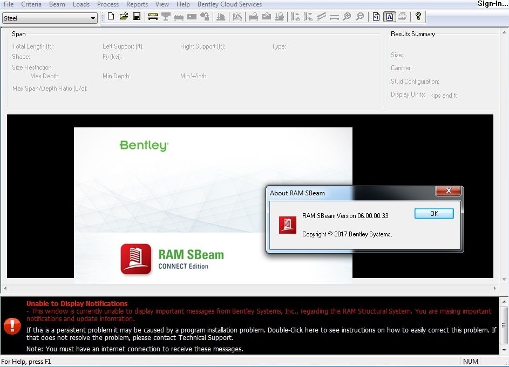
Task: Click the red RAM SBeam icon in About dialog
Action: point(288,225)
